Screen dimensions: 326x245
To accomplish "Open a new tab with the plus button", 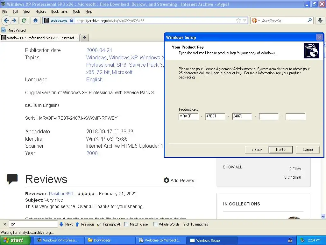I will [x=84, y=38].
